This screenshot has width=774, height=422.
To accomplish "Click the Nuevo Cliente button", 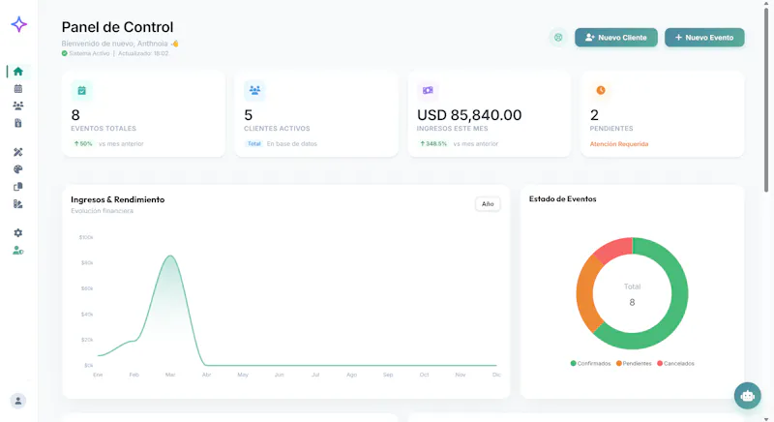I will click(x=616, y=38).
